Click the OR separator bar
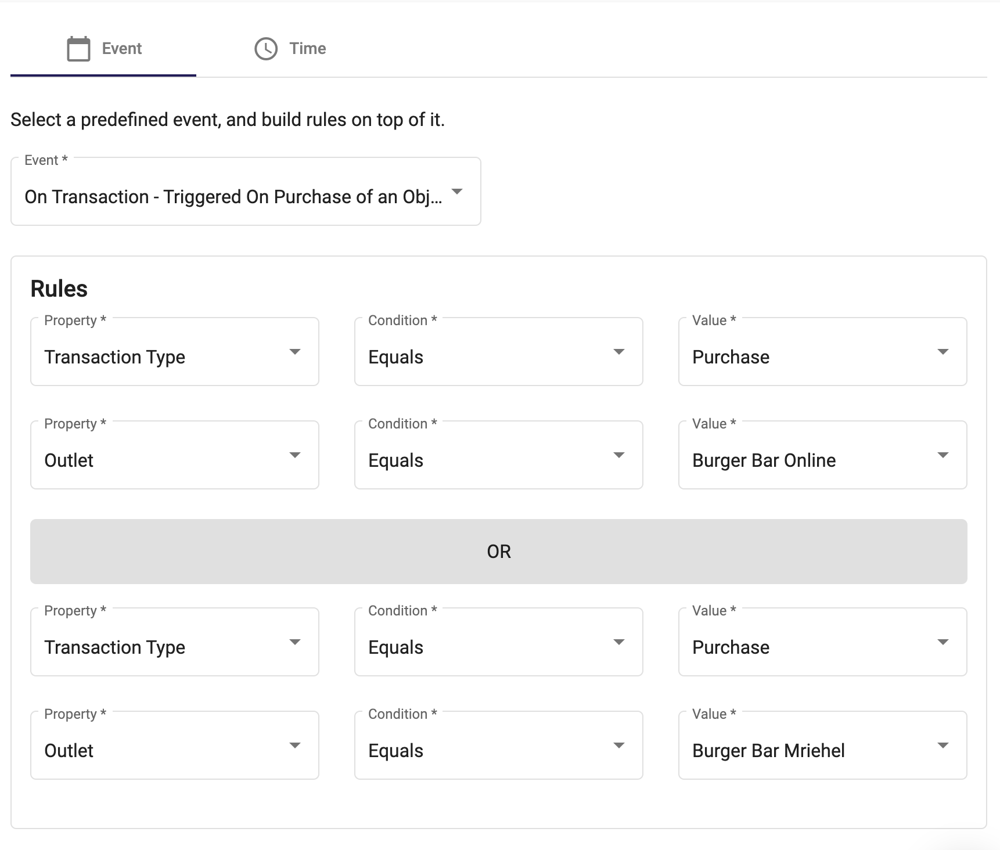1000x850 pixels. point(498,551)
